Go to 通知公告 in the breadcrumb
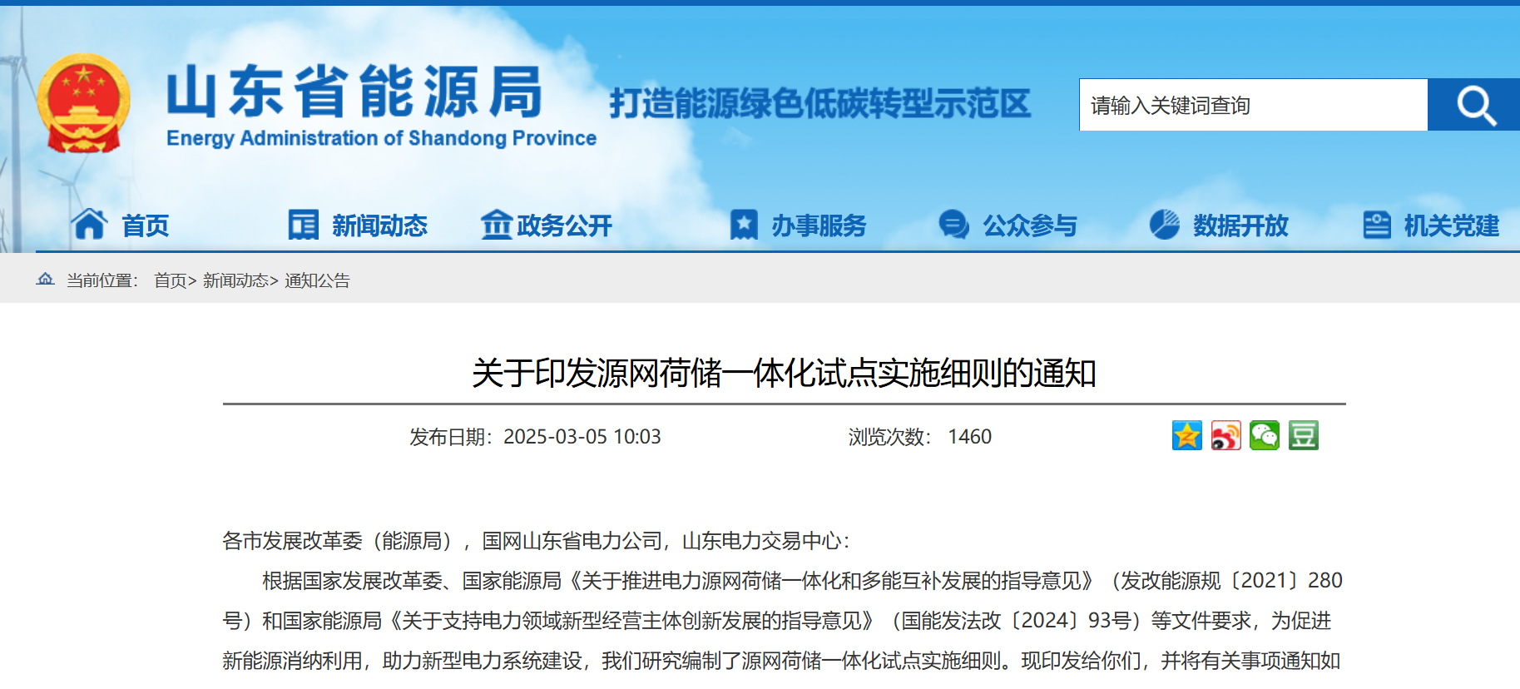The height and width of the screenshot is (689, 1520). point(317,280)
